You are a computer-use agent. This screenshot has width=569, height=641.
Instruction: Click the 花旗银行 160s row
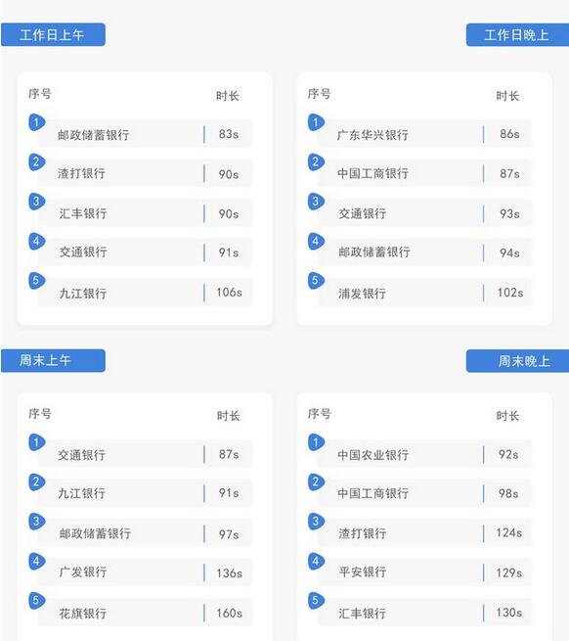point(146,613)
